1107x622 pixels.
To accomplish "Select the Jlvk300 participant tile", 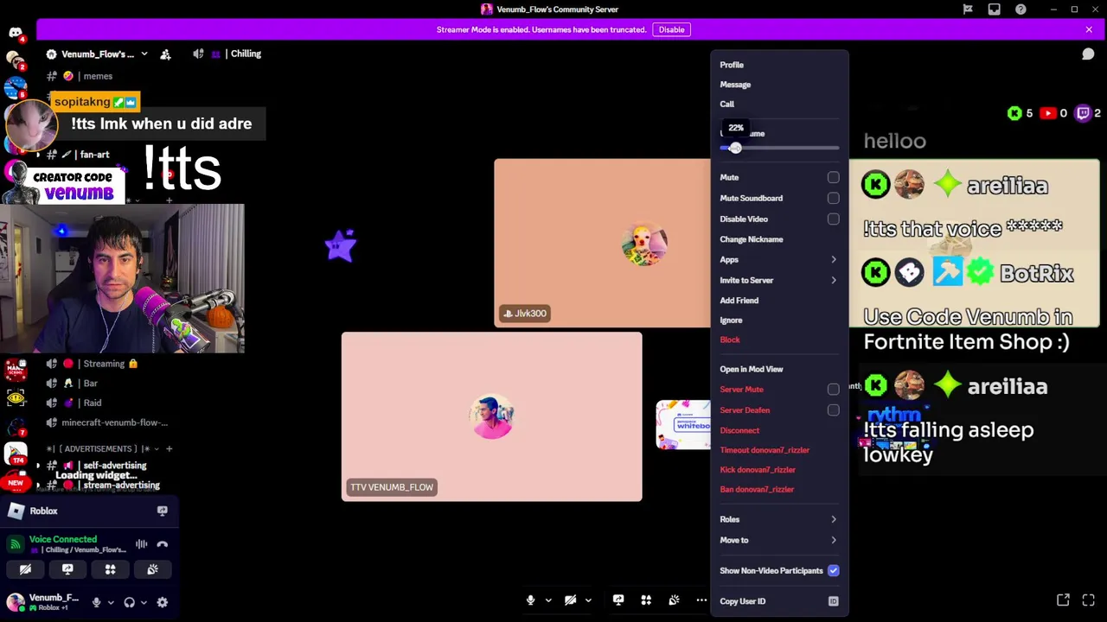I will pyautogui.click(x=602, y=243).
